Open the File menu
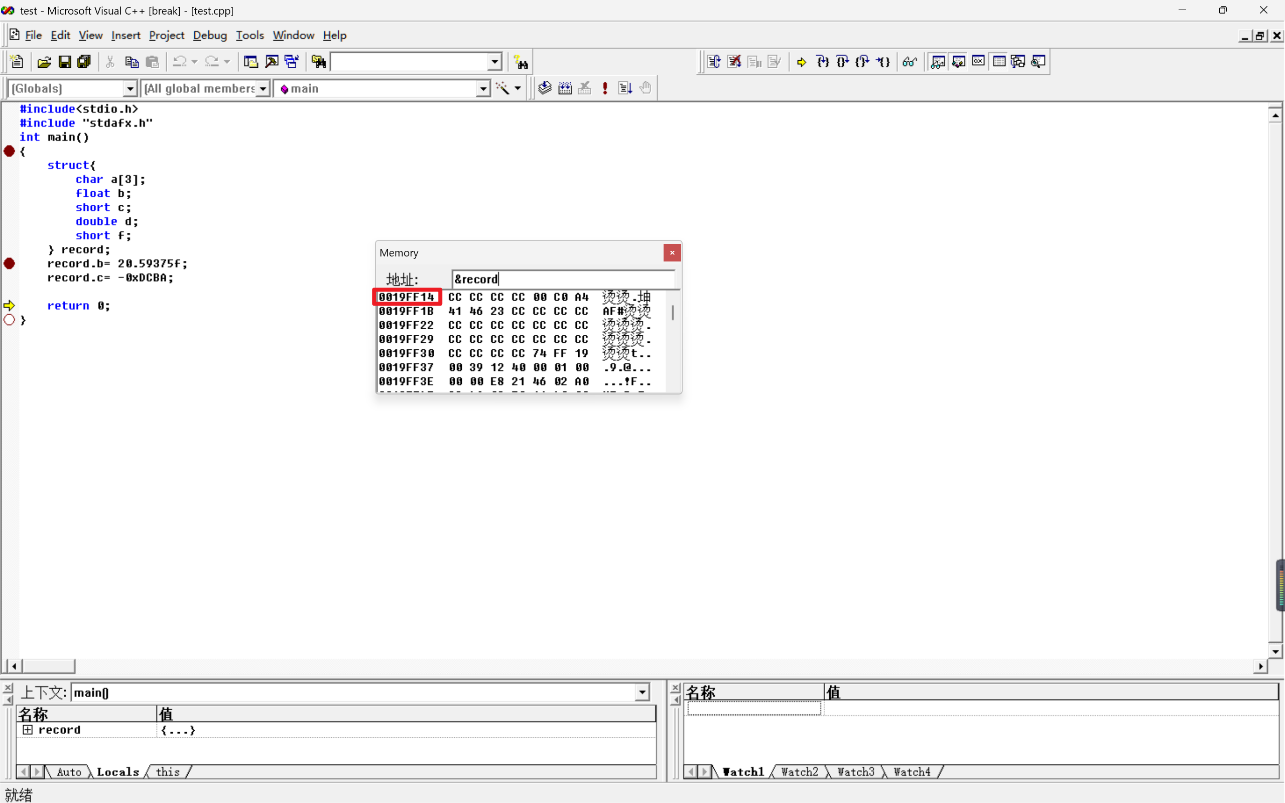This screenshot has width=1285, height=803. pyautogui.click(x=33, y=35)
